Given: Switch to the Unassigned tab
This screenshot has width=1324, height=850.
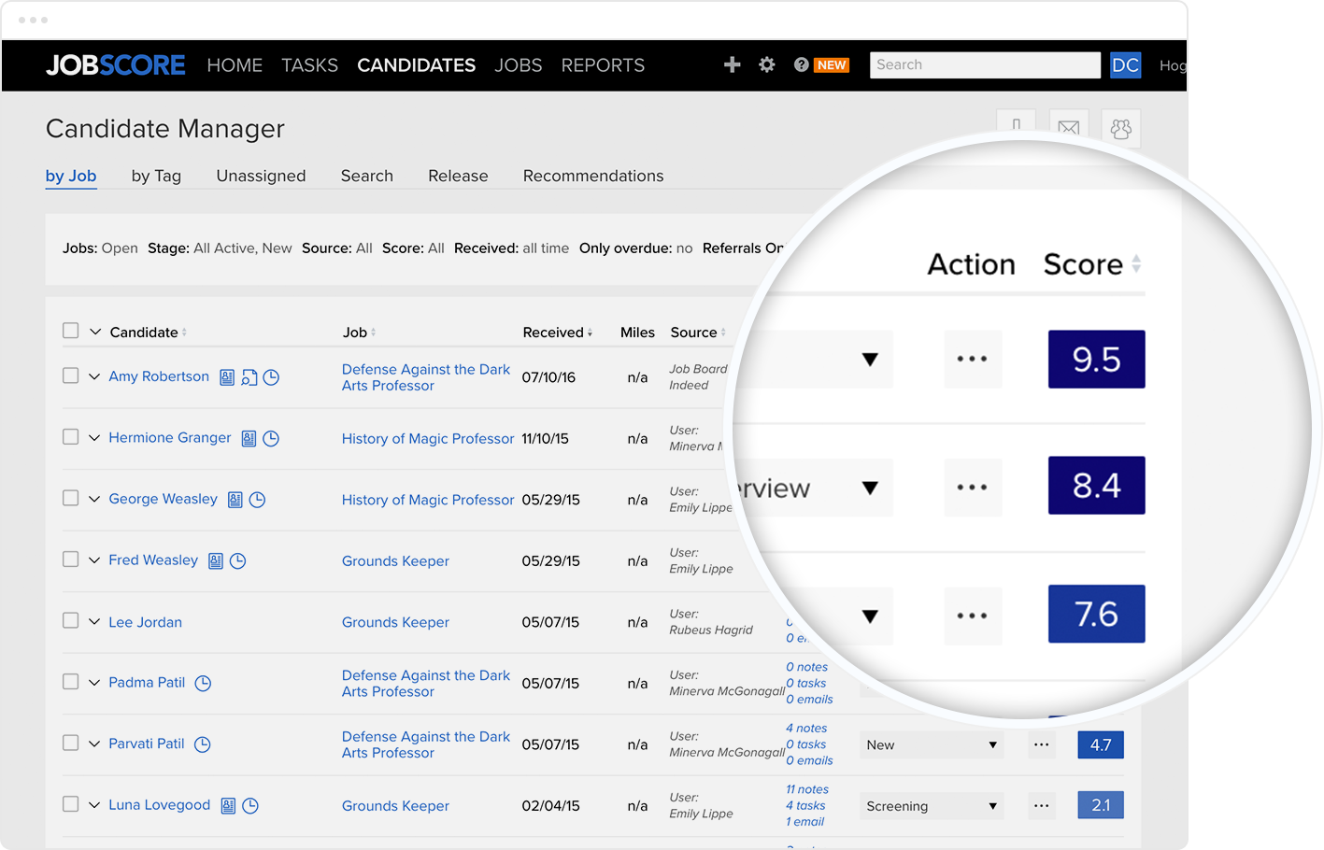Looking at the screenshot, I should (261, 176).
